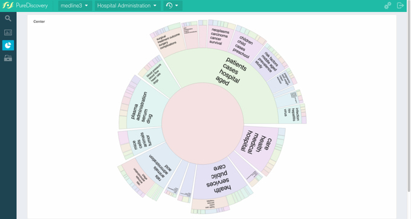
Task: Open the search magnifier icon in sidebar
Action: coord(8,19)
